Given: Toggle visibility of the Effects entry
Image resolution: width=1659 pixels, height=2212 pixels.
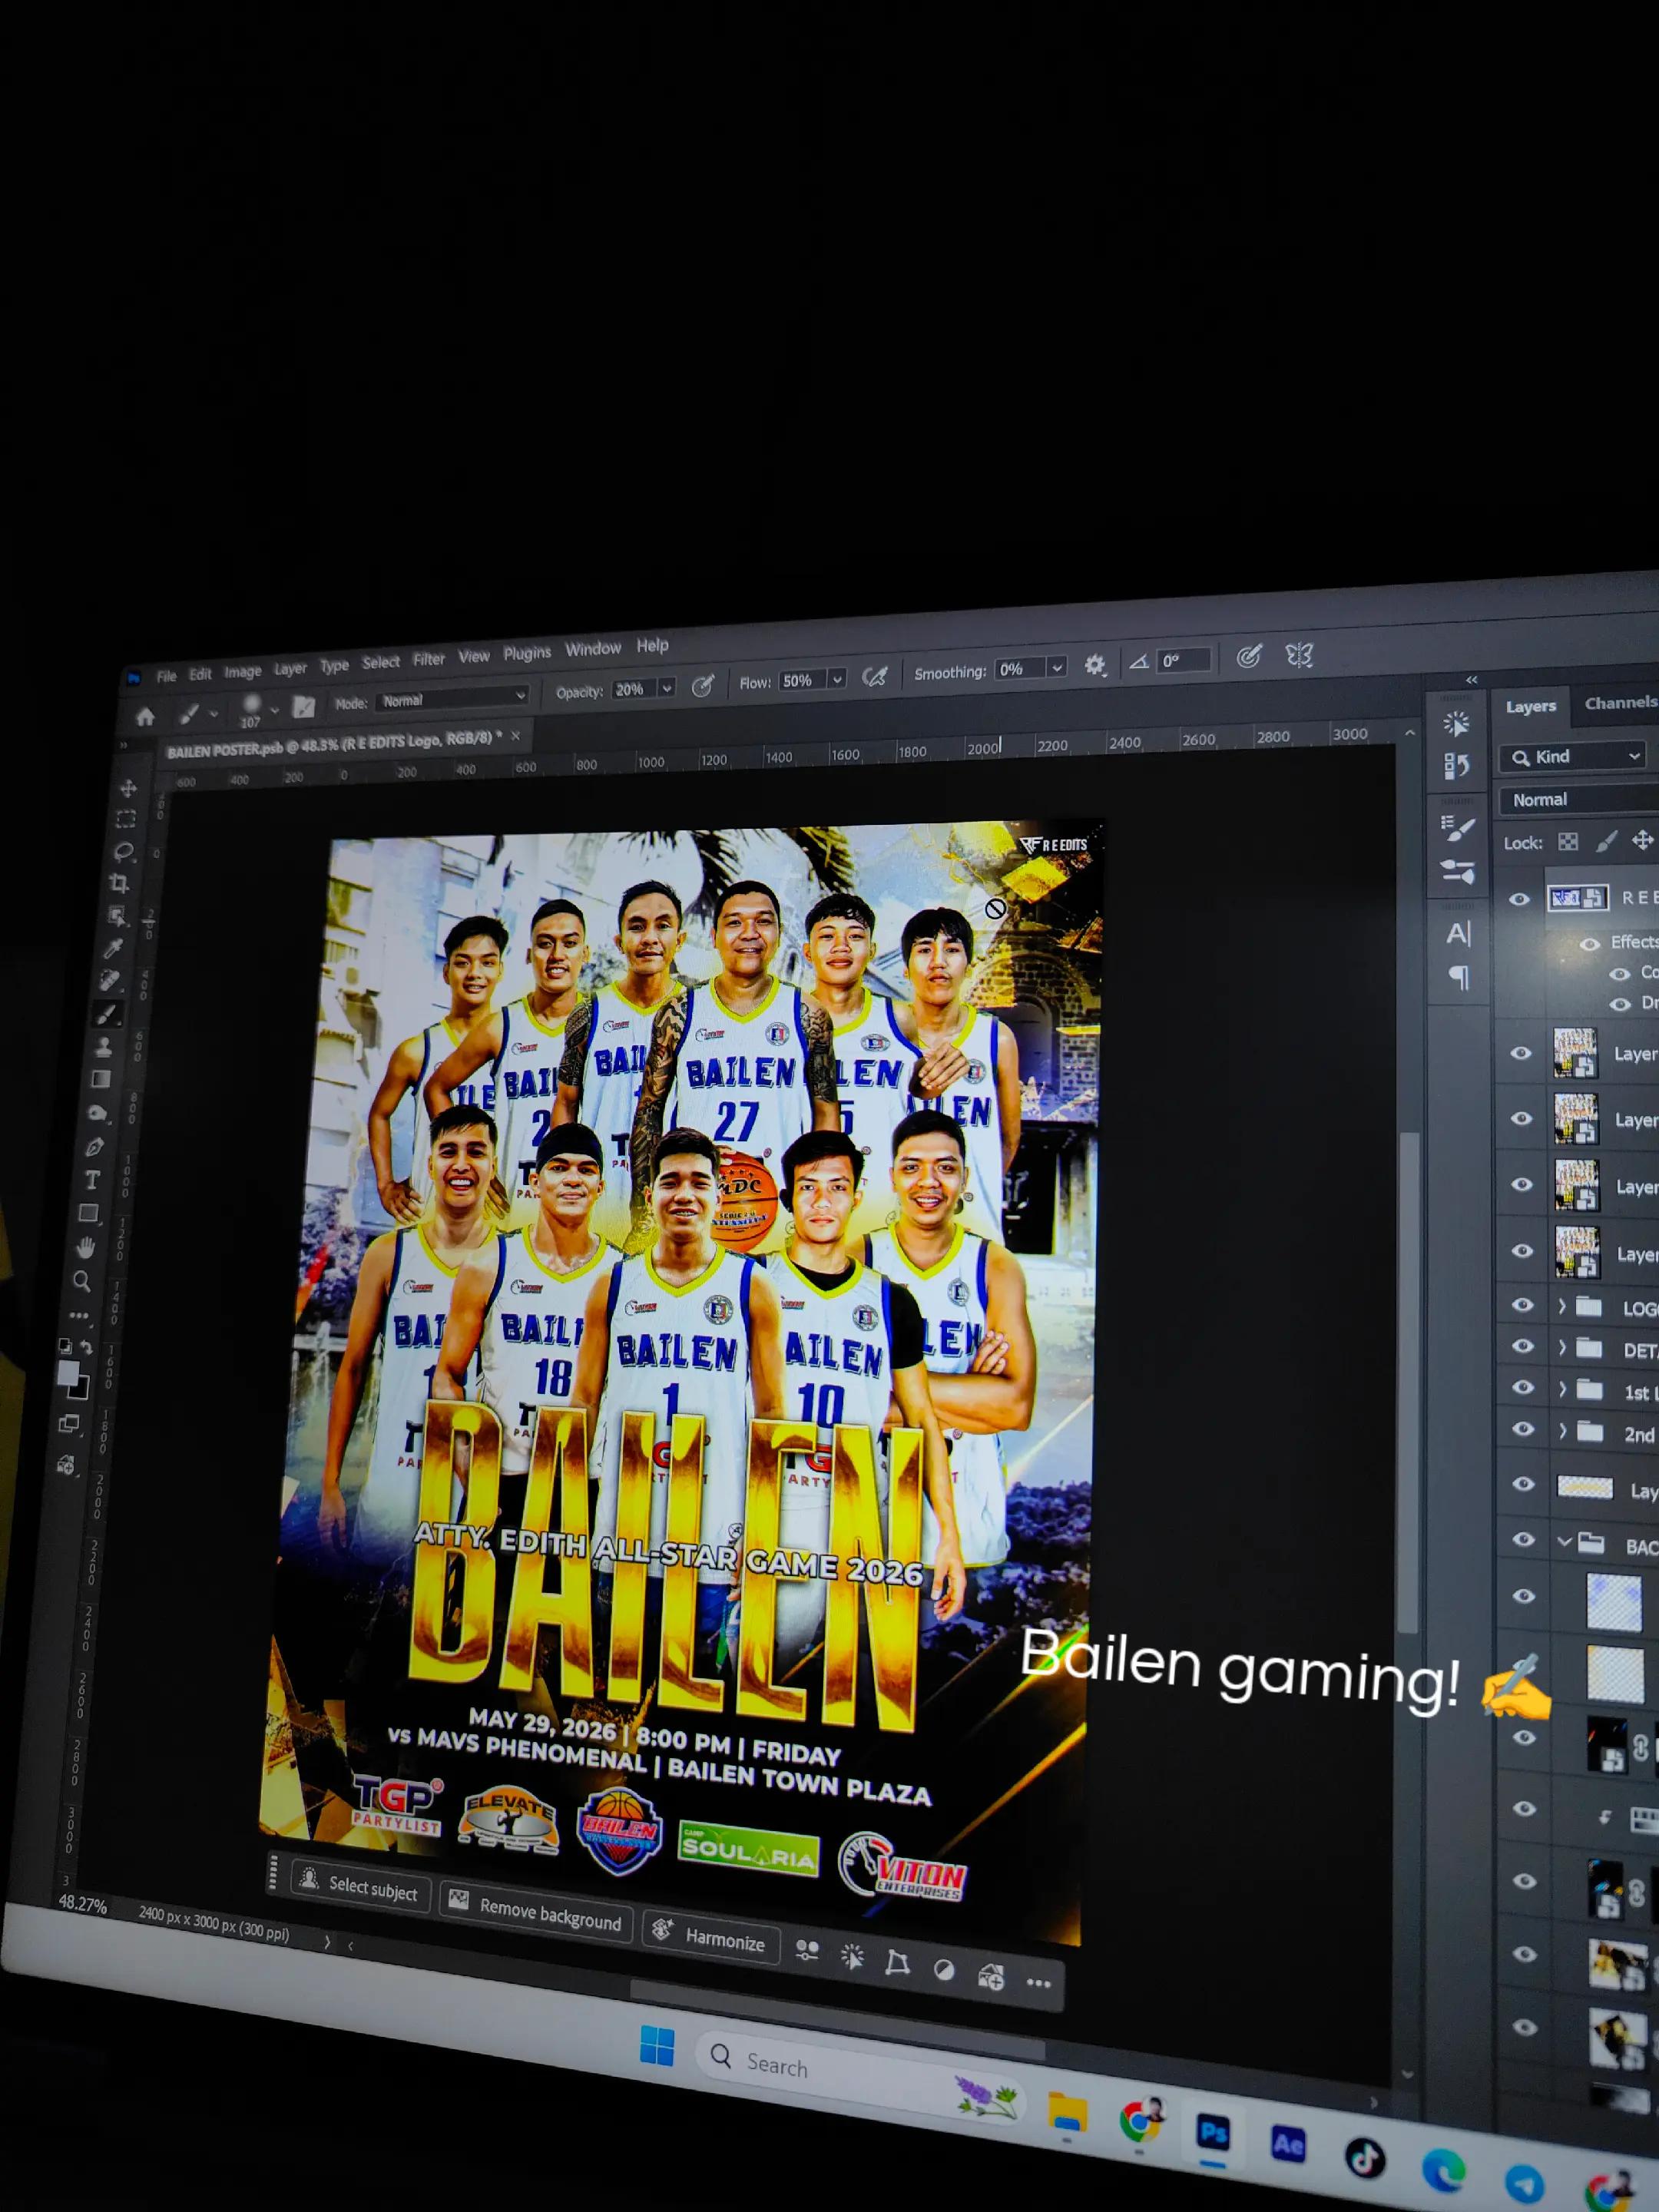Looking at the screenshot, I should [x=1590, y=944].
